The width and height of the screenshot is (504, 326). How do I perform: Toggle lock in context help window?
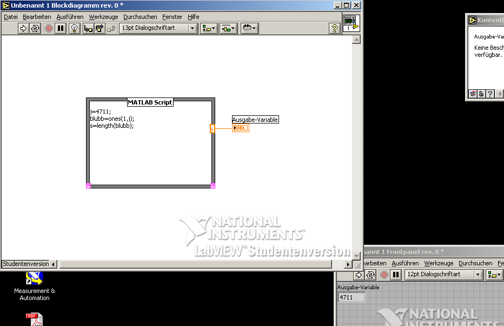(481, 94)
